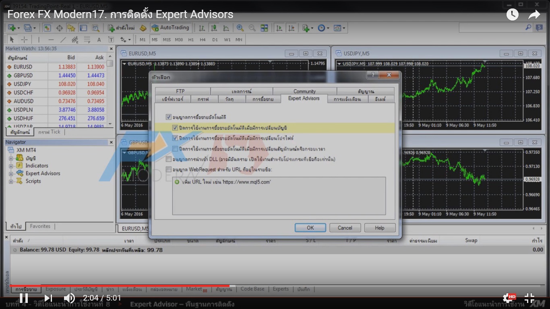Screen dimensions: 550x309
Task: Toggle the allow automated trading checkbox
Action: (168, 117)
